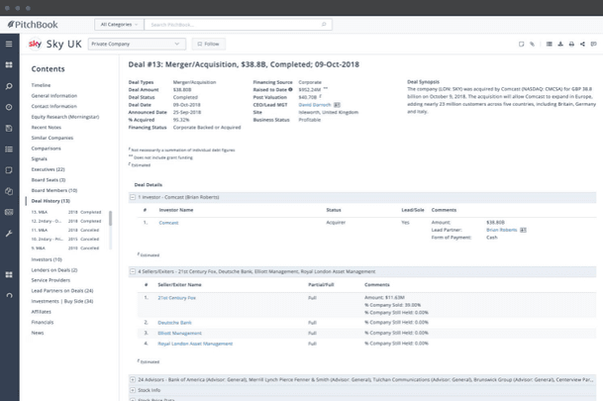The image size is (603, 401).
Task: Click the Follow button
Action: tap(209, 44)
